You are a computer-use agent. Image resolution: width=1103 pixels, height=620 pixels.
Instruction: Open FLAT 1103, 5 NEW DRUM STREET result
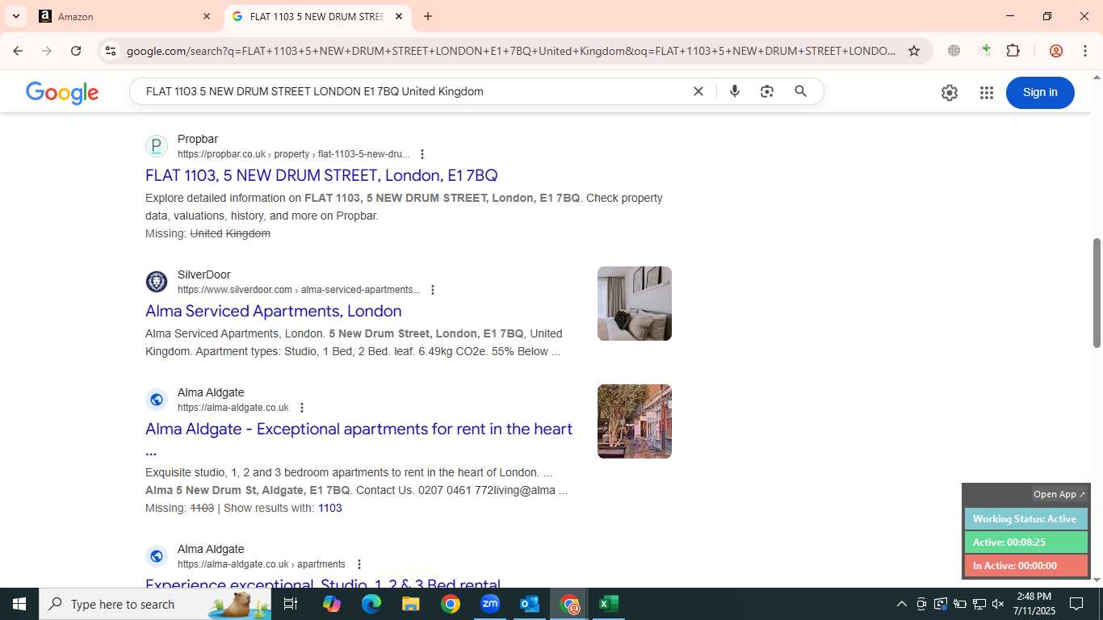coord(321,175)
